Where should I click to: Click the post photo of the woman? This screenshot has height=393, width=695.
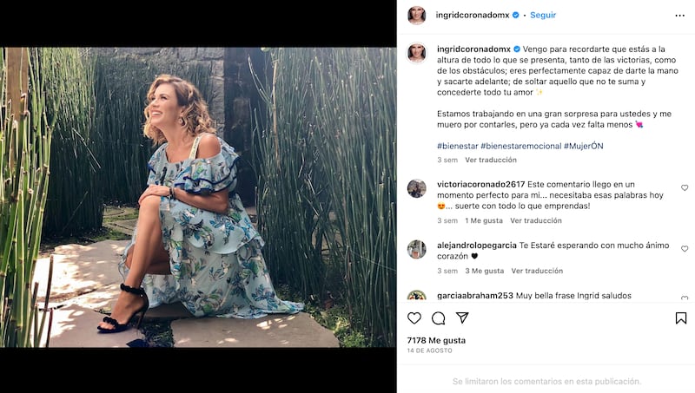[x=198, y=198]
